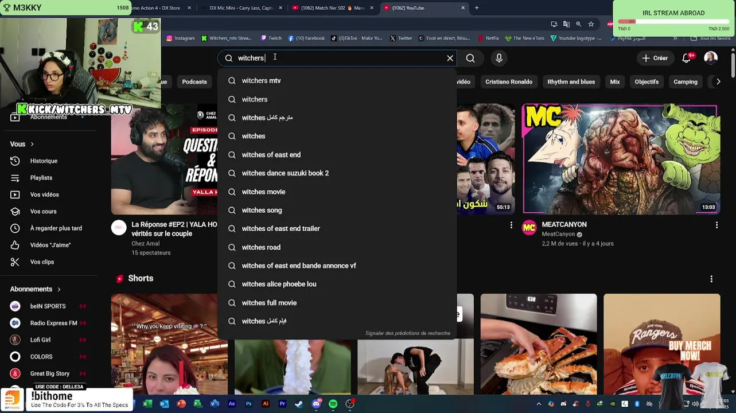
Task: Open Vos clips in sidebar
Action: click(x=42, y=262)
